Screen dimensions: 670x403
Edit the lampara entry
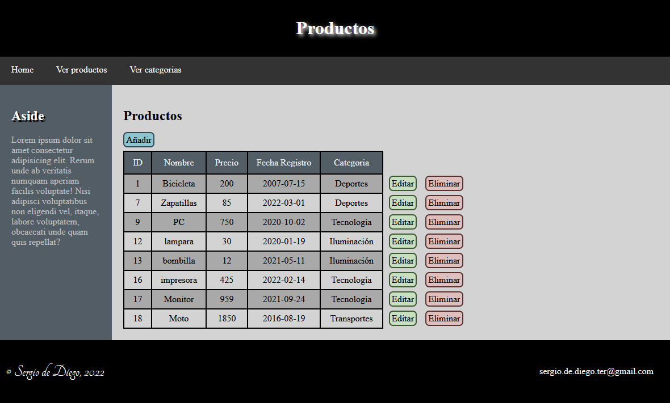point(403,241)
